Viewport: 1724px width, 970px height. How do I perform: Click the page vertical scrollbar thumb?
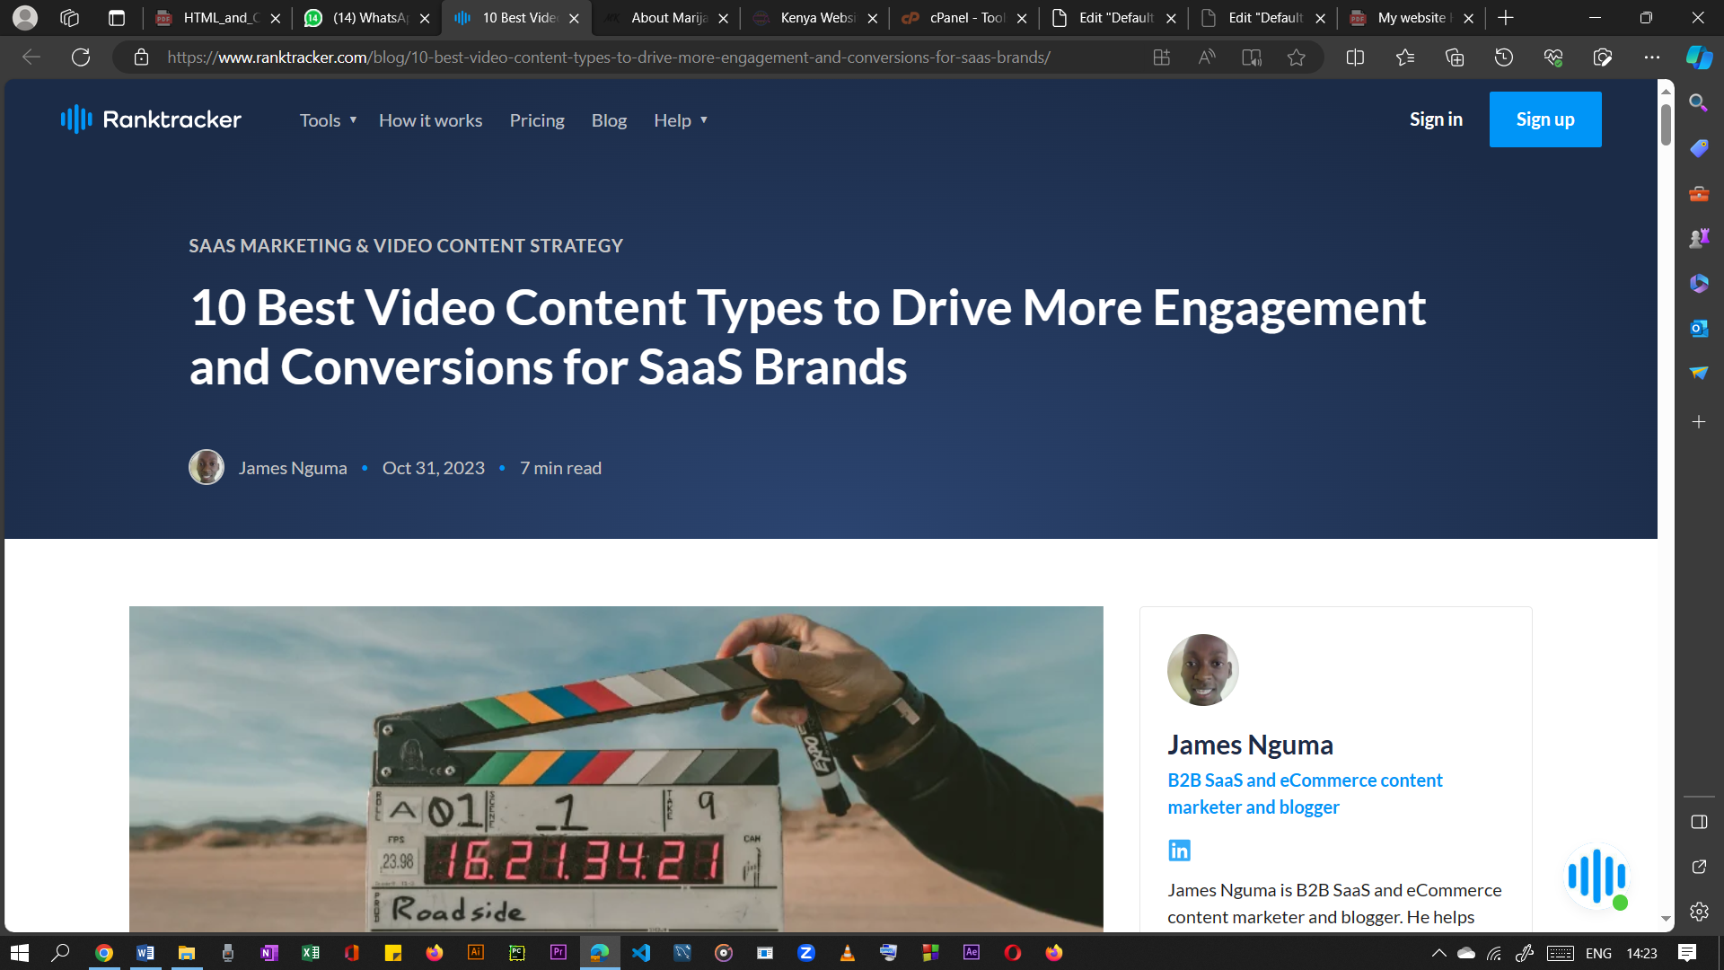(1666, 124)
